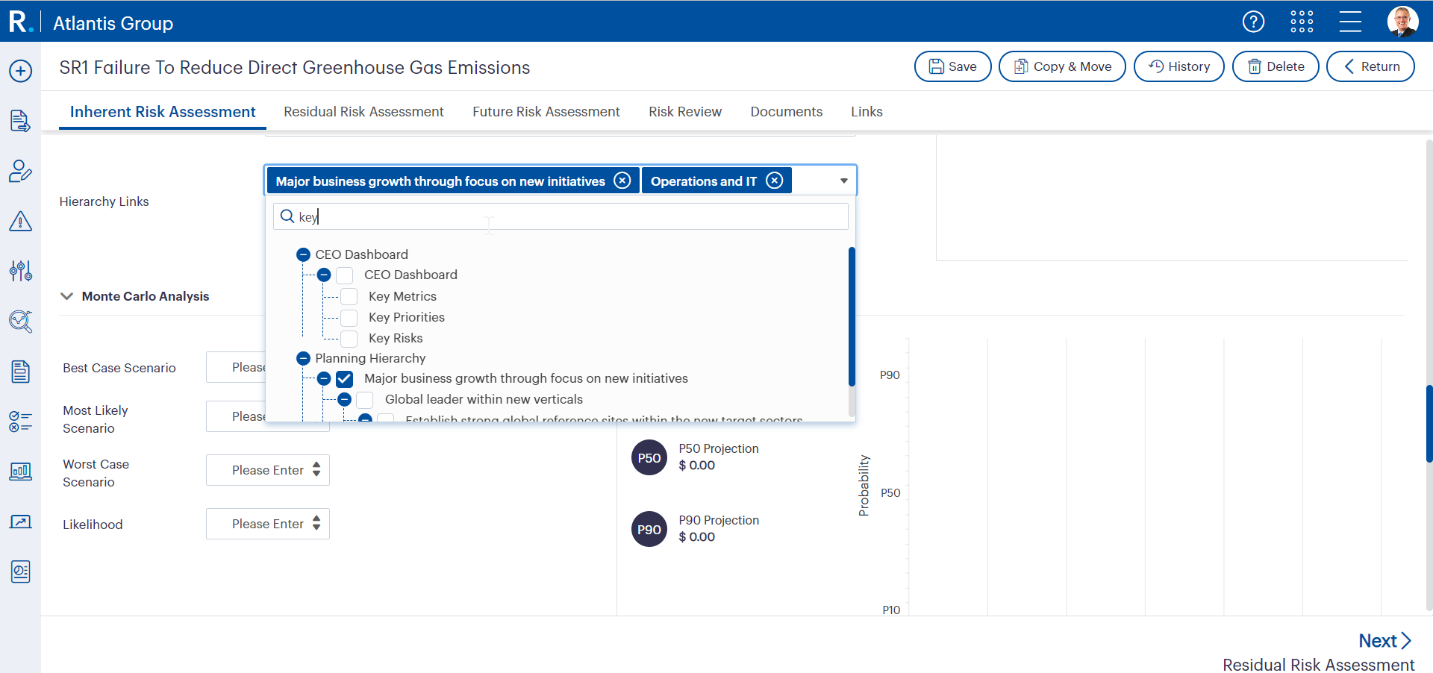Image resolution: width=1433 pixels, height=673 pixels.
Task: Go to Next Residual Risk Assessment
Action: (x=1384, y=641)
